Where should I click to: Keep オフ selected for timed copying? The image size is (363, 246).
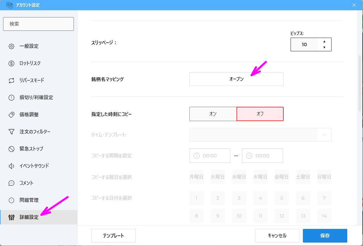tap(260, 114)
